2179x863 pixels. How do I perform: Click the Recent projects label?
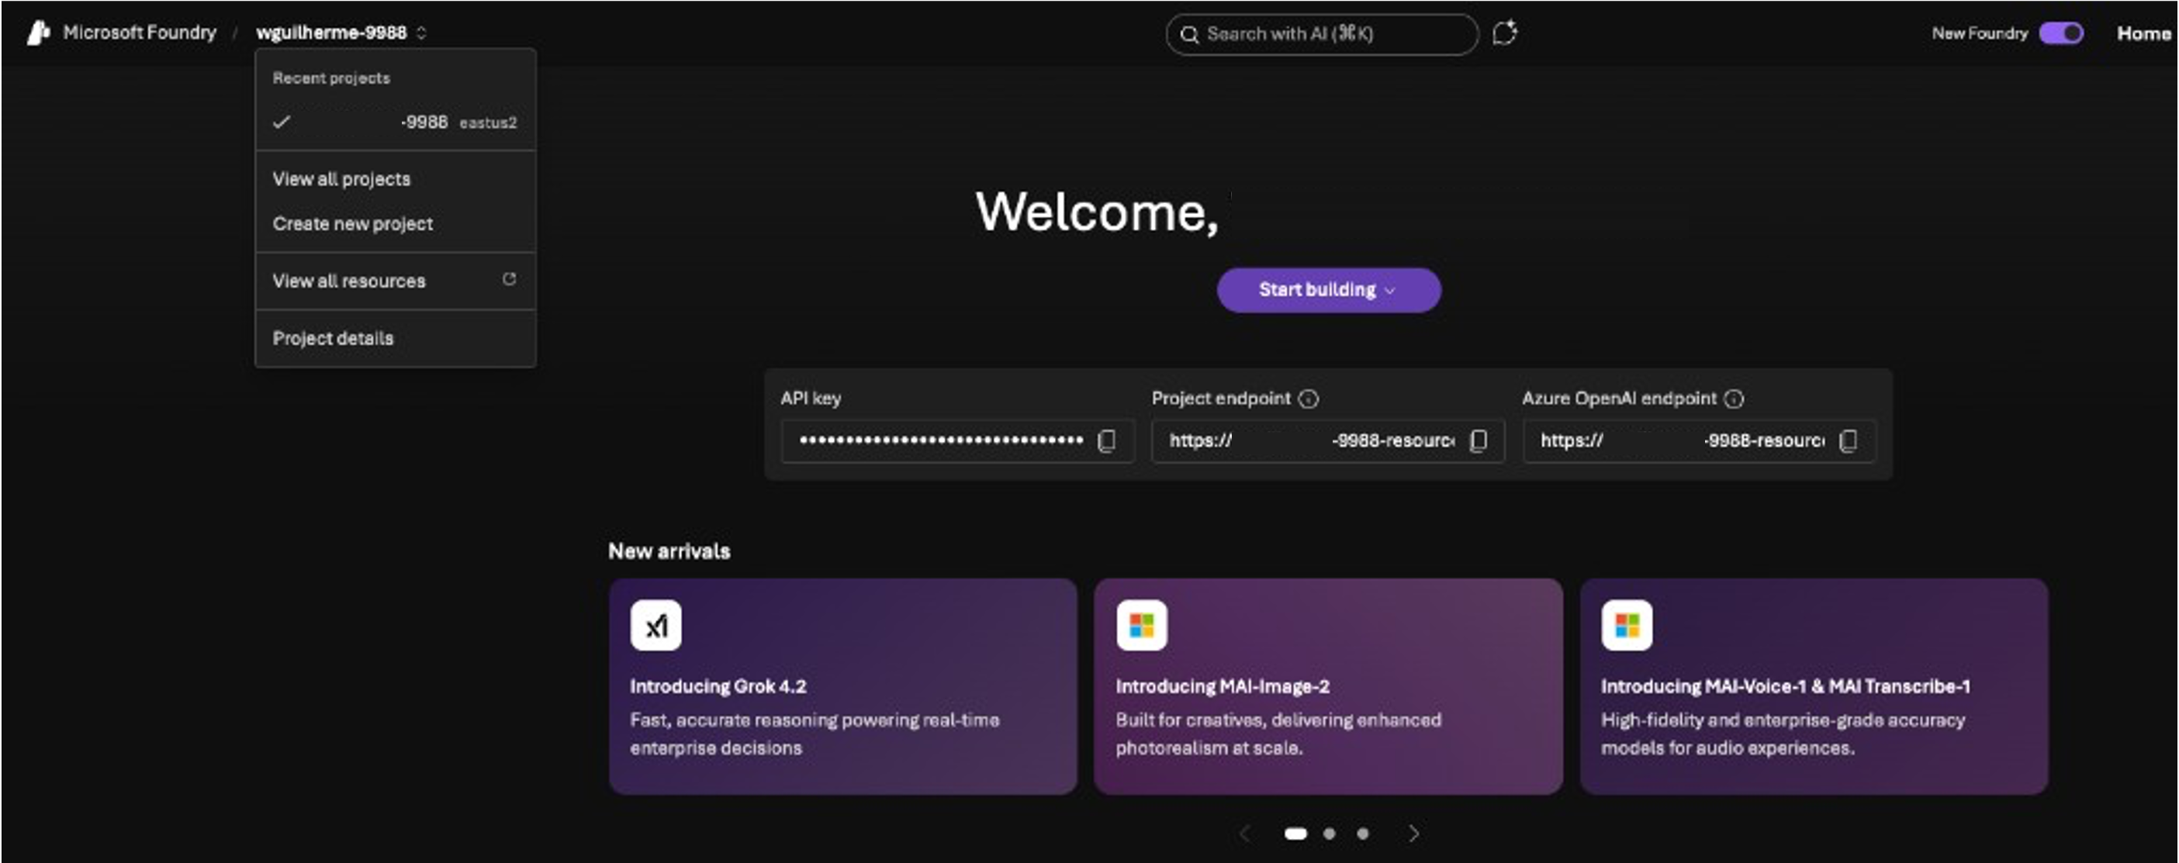(x=330, y=78)
